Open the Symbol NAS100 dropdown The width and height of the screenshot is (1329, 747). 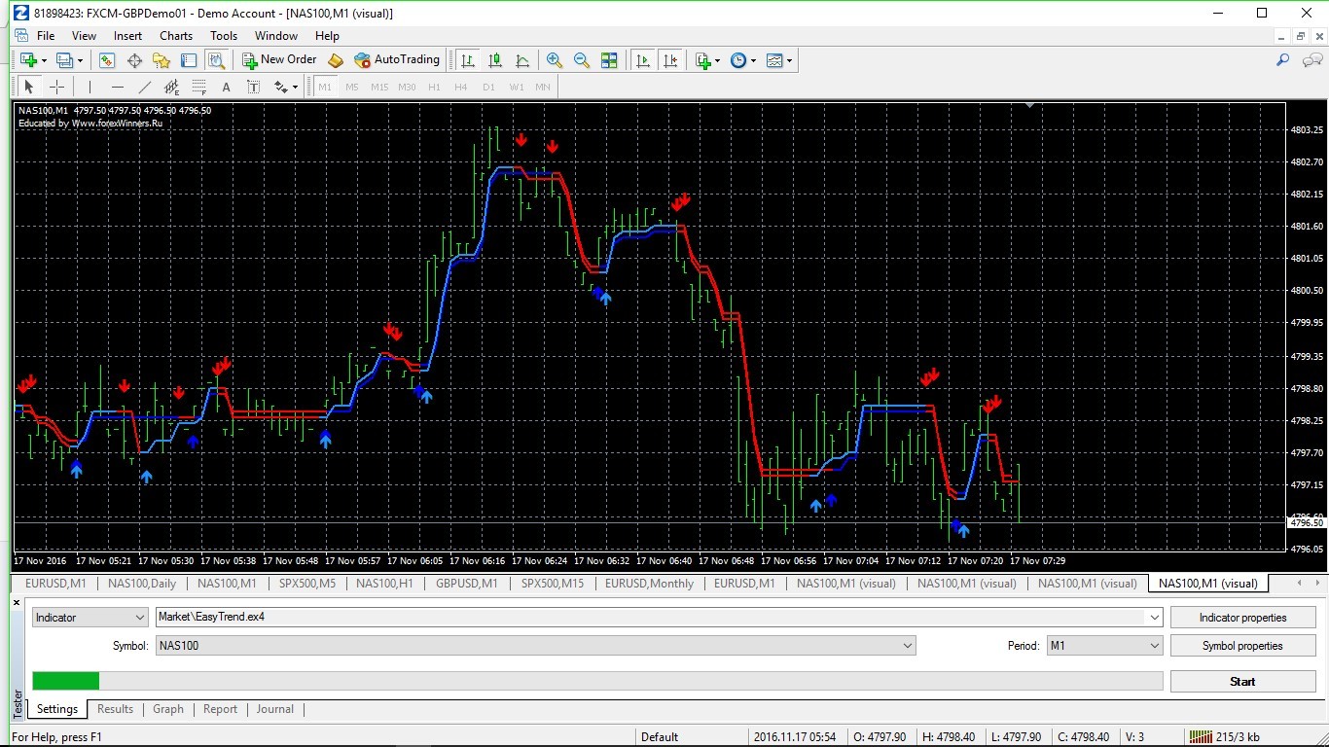535,646
